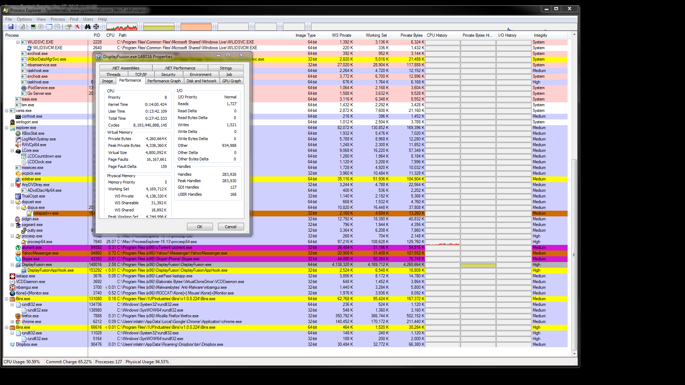
Task: Click the Save toolbar icon
Action: click(x=11, y=27)
